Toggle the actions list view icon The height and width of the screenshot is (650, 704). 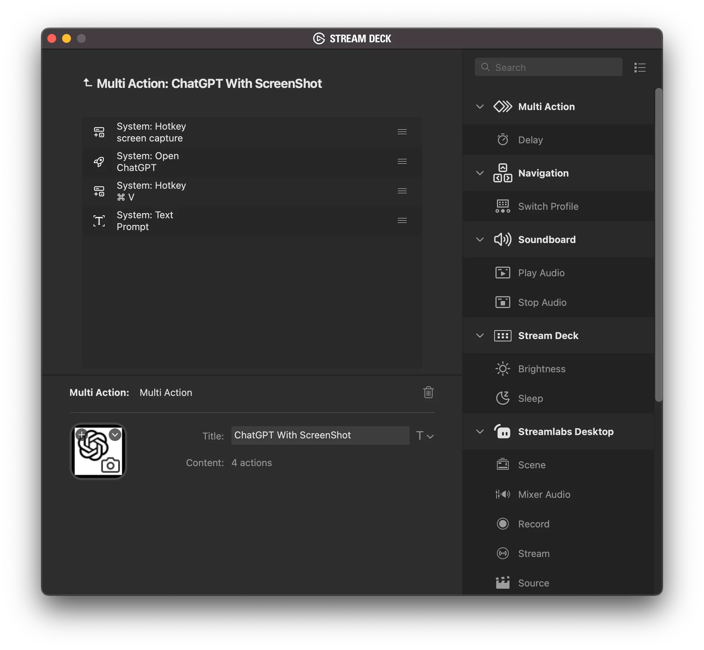coord(640,68)
